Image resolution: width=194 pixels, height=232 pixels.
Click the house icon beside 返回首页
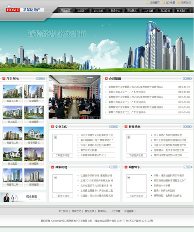click(148, 2)
